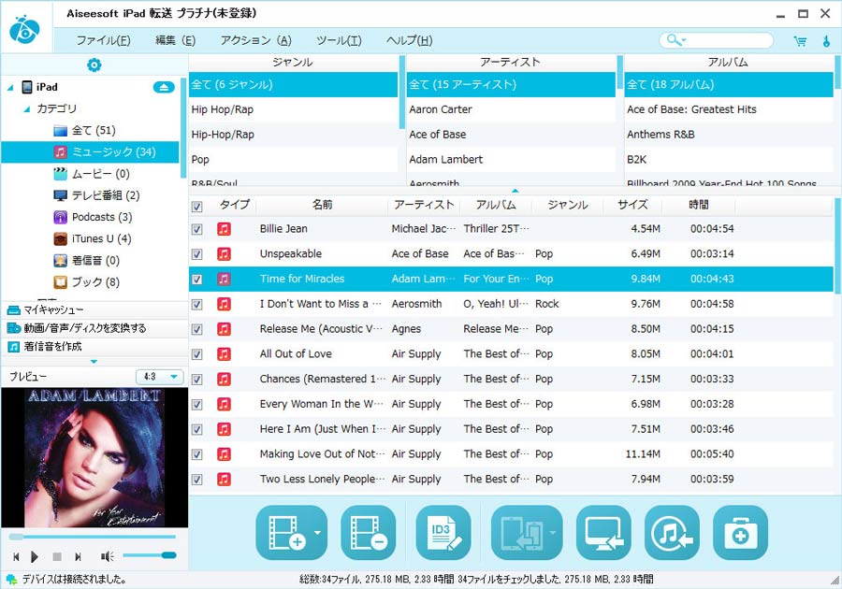Open the アクション (A) menu
Viewport: 842px width, 589px height.
click(255, 40)
